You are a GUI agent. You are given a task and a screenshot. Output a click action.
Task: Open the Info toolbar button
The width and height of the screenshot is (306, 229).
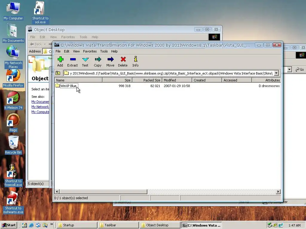(x=135, y=61)
